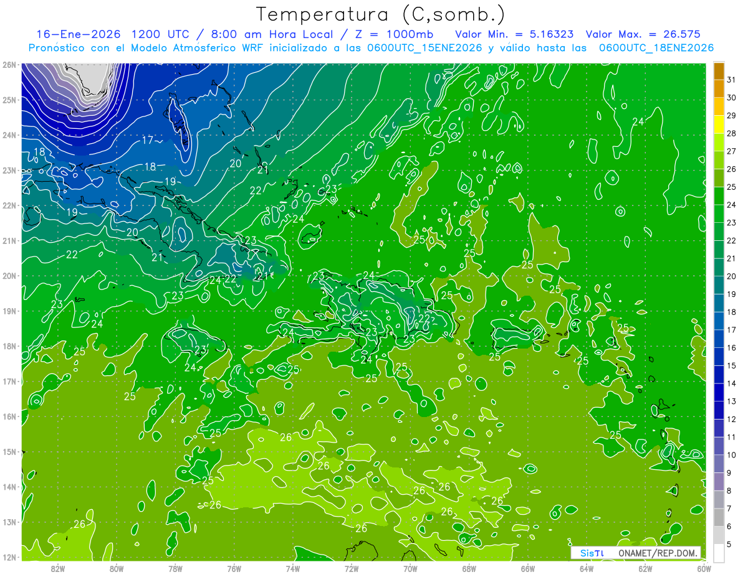Viewport: 748px width, 577px height.
Task: Click the "62W" longitude axis label
Action: pos(645,568)
